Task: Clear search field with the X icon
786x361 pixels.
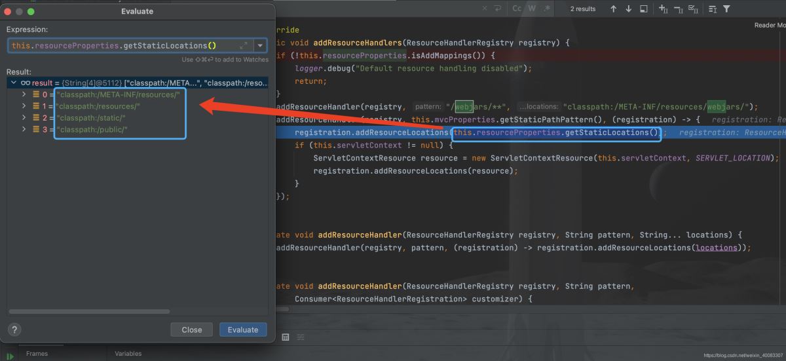Action: tap(485, 9)
